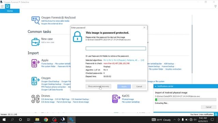
Task: Open the Windows Start menu
Action: pyautogui.click(x=4, y=120)
